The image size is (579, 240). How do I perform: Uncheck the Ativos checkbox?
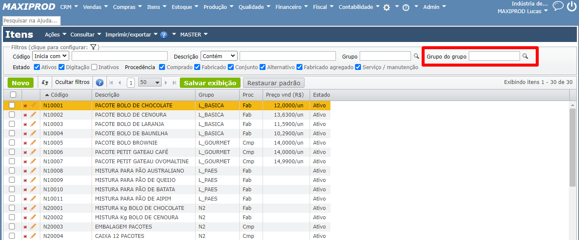37,67
